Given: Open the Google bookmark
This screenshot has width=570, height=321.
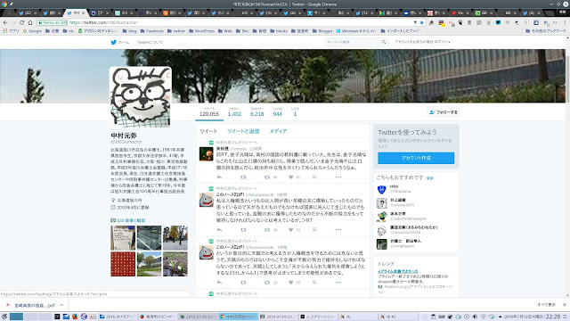Looking at the screenshot, I should point(32,31).
